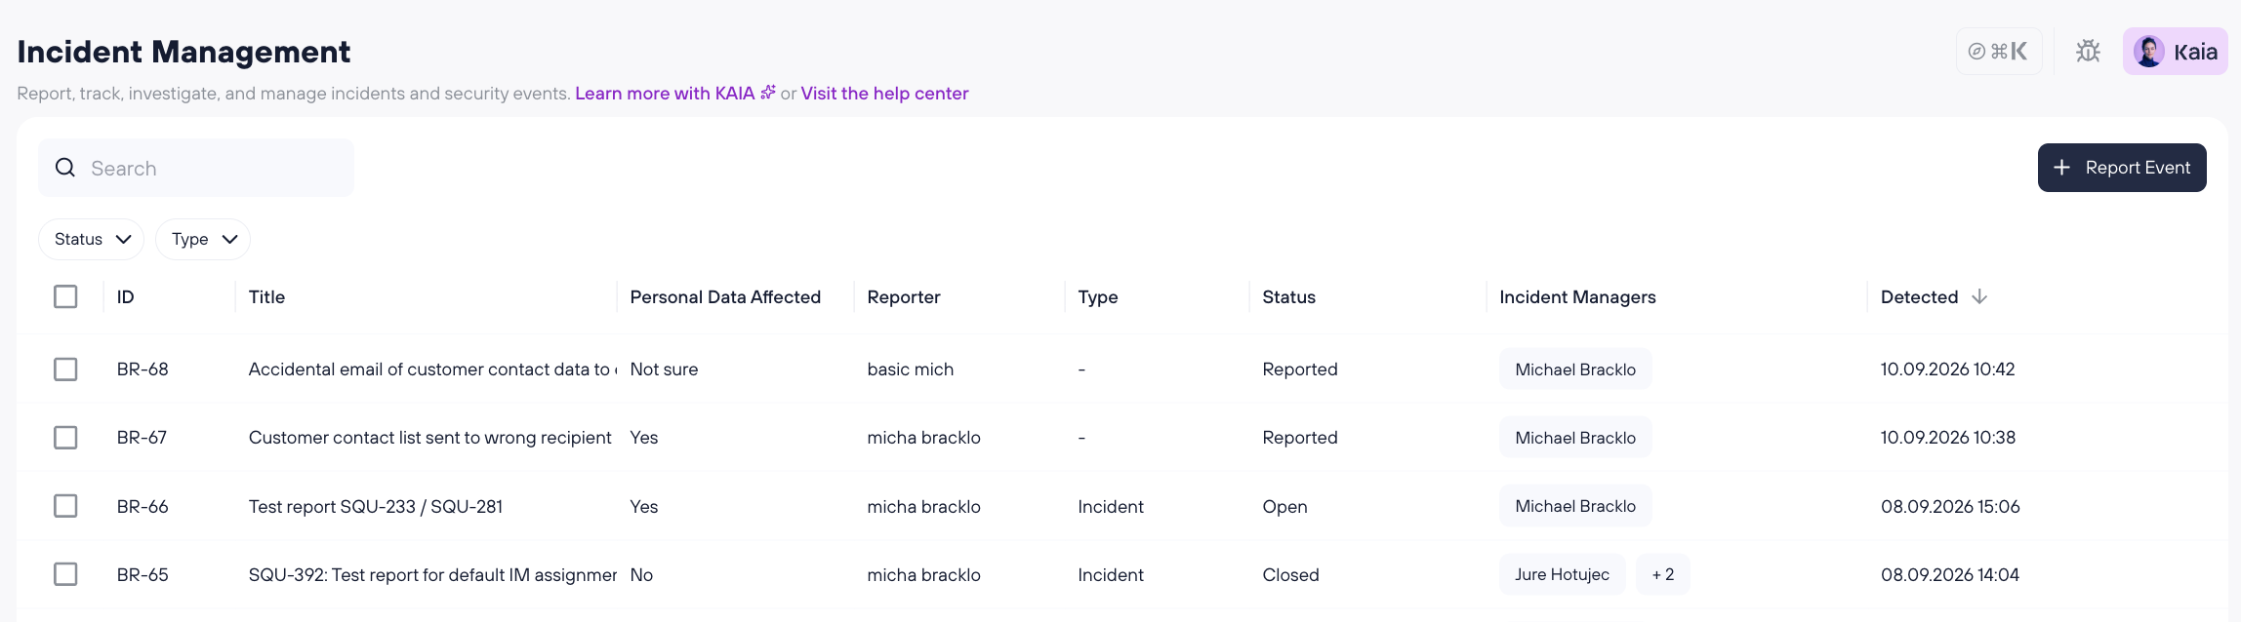The image size is (2241, 622).
Task: Toggle the select-all checkbox in header
Action: [x=65, y=296]
